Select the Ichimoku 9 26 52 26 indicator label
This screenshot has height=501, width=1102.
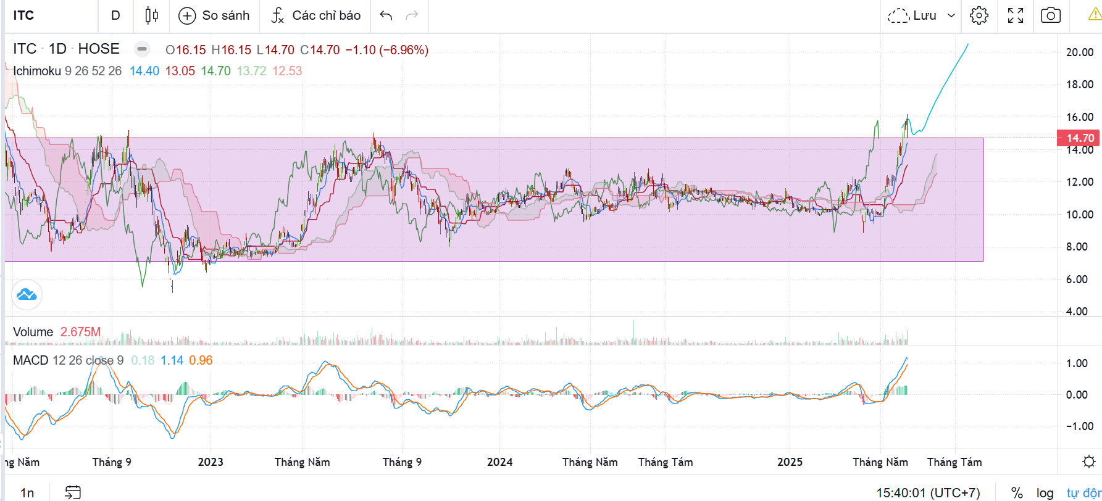pos(67,71)
